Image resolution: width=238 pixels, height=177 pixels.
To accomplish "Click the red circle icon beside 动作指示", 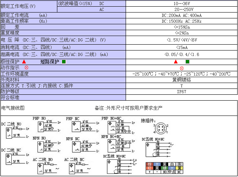I will pos(27,67).
